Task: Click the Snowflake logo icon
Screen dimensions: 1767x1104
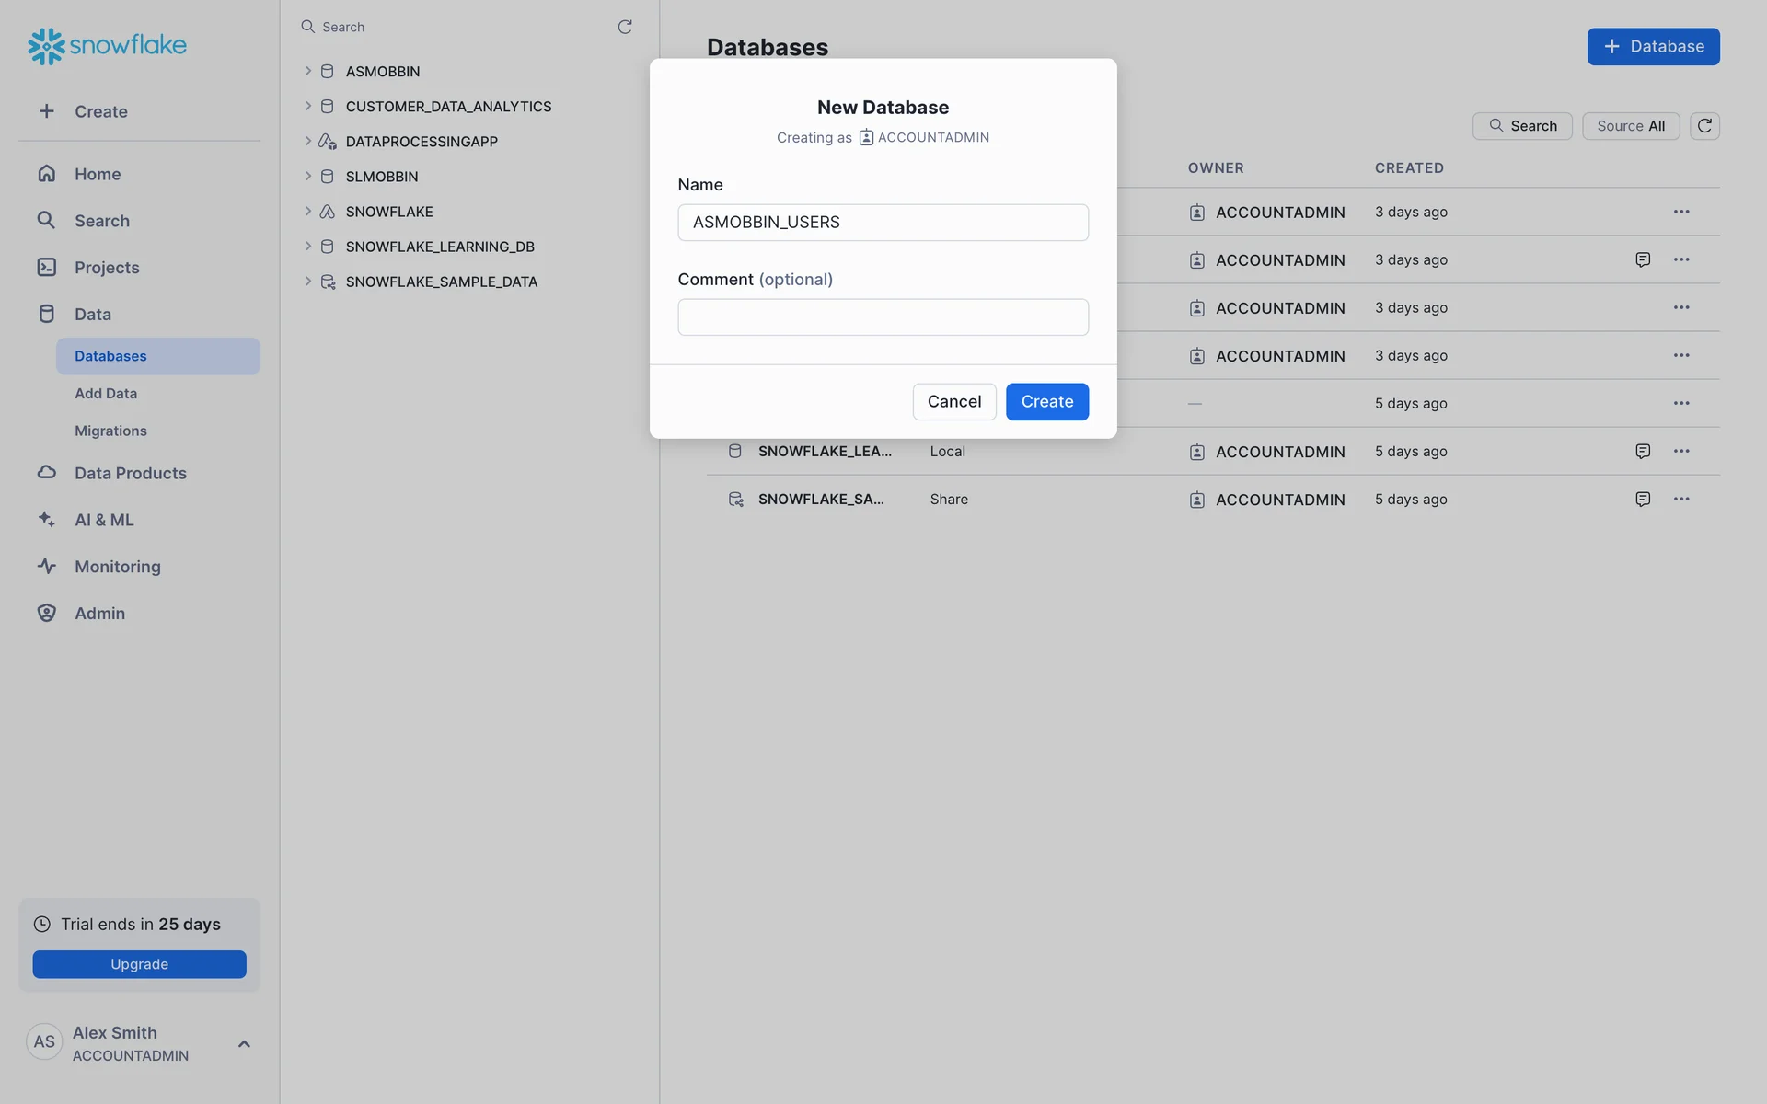Action: (46, 46)
